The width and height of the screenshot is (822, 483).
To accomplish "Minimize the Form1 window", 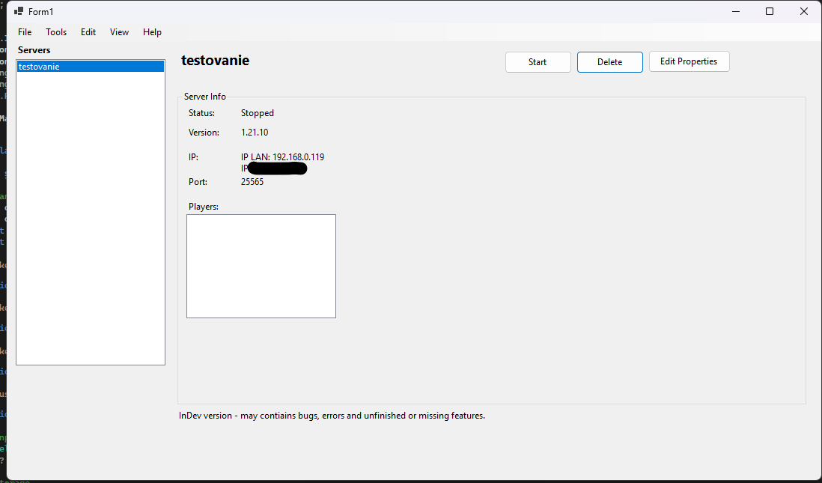I will (736, 11).
